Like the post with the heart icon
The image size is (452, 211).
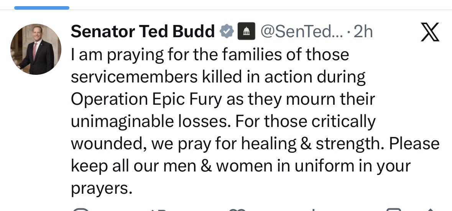tap(237, 209)
